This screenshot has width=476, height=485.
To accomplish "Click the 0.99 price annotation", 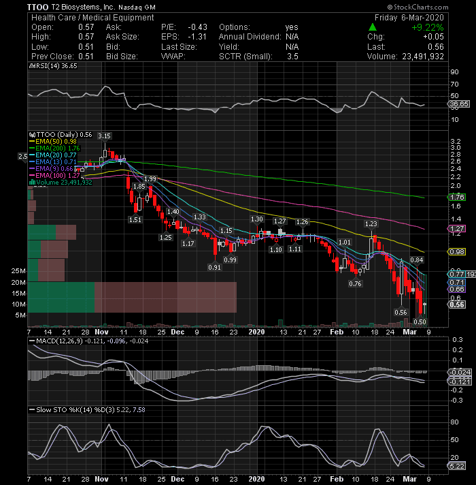I will [x=231, y=260].
